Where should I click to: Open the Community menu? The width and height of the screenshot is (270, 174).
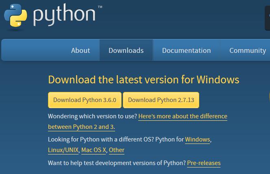pyautogui.click(x=248, y=50)
